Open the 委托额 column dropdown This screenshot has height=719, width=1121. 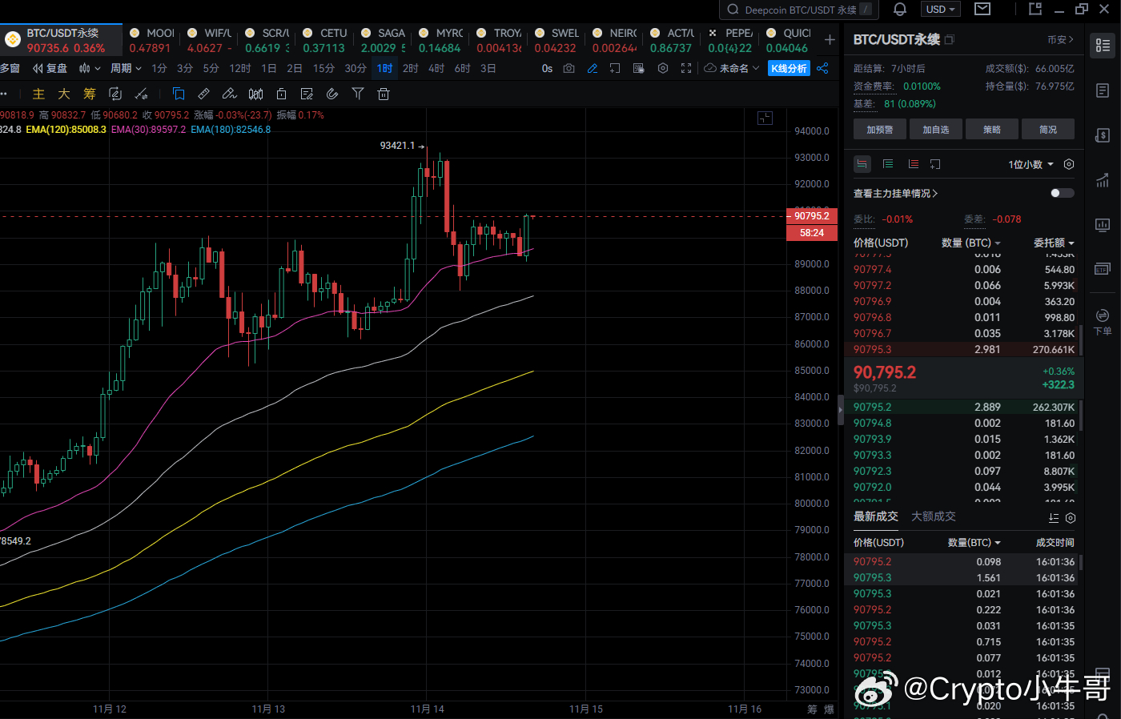pos(1054,243)
